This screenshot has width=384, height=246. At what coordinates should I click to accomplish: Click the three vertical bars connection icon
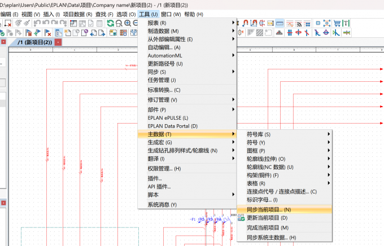pos(290,33)
